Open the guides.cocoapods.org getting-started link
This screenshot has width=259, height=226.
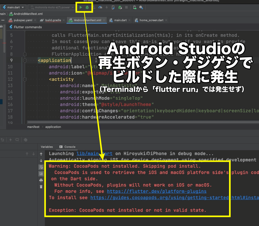tap(174, 198)
